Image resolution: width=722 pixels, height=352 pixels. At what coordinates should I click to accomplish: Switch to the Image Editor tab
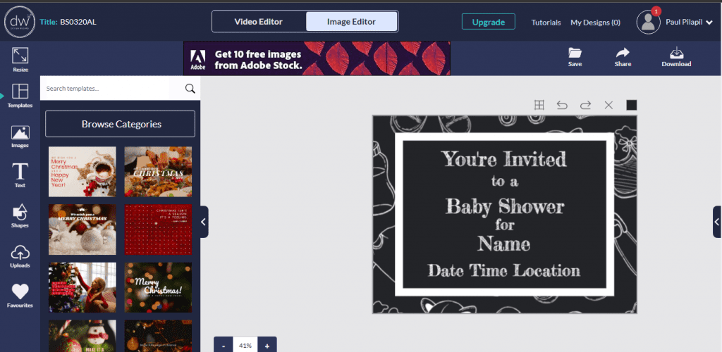[x=351, y=22]
